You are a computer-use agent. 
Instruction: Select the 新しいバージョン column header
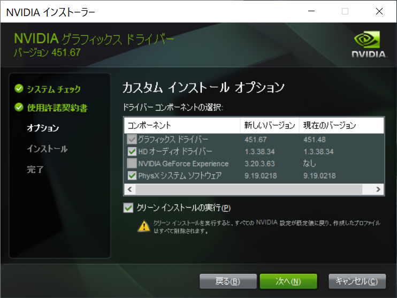(270, 125)
